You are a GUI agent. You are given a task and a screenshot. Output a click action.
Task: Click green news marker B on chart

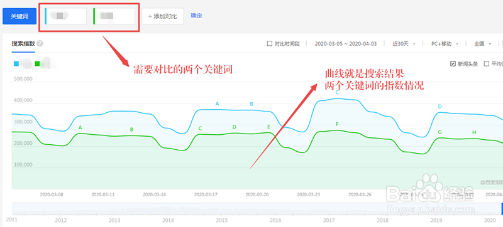131,129
